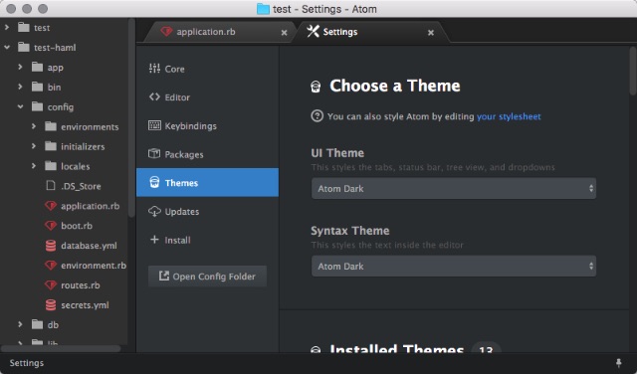The image size is (637, 374).
Task: Click the folder icon in window title
Action: click(263, 9)
